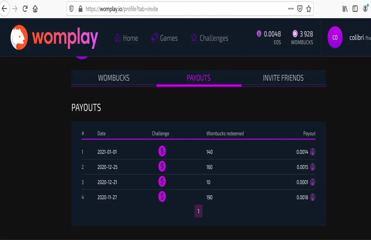Click redeemed value 140

point(209,152)
